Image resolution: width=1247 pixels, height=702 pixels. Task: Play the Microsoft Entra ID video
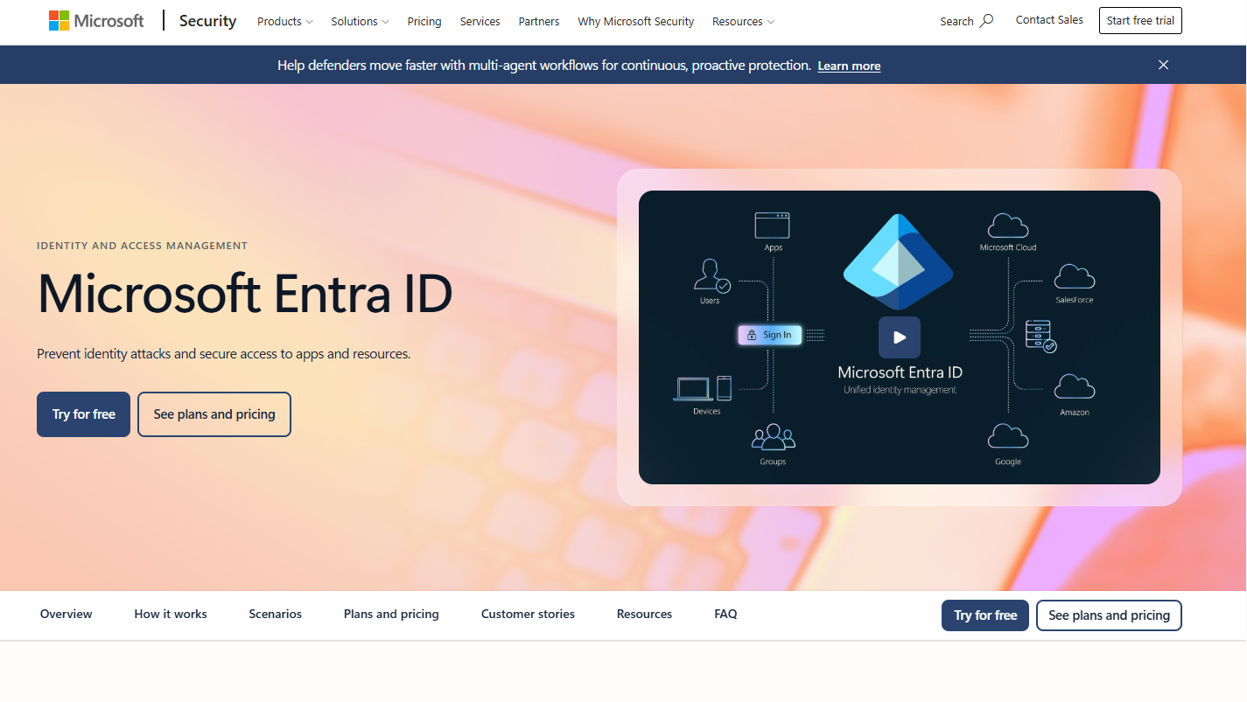[900, 337]
